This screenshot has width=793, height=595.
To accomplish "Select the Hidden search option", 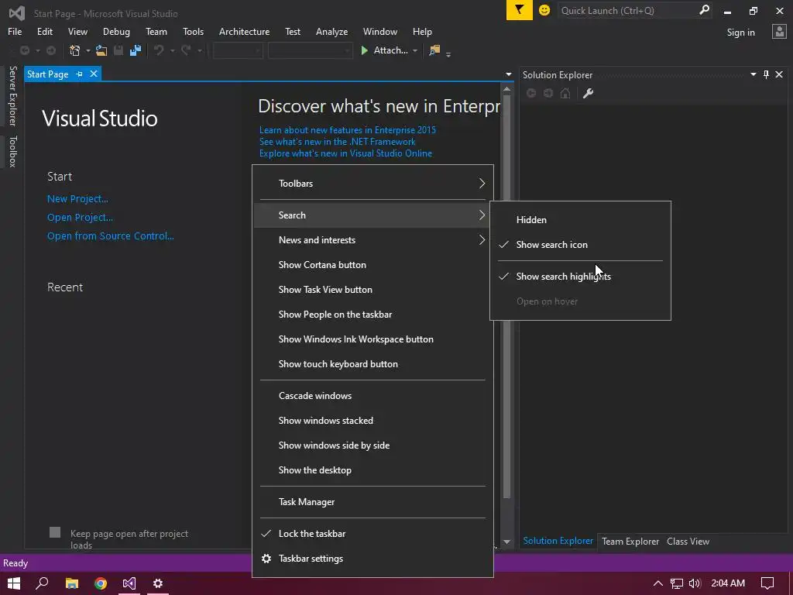I will [581, 220].
